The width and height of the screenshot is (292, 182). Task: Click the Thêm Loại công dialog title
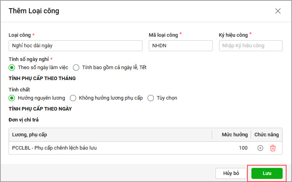(x=34, y=11)
